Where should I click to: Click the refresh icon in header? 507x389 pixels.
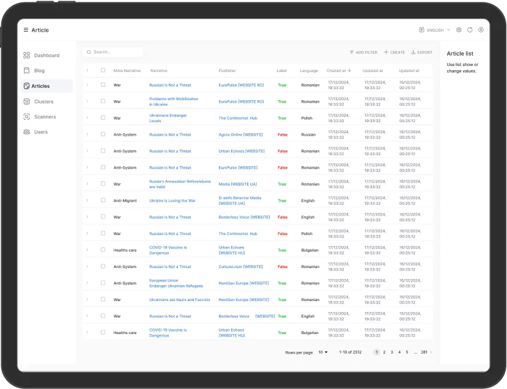tap(470, 30)
